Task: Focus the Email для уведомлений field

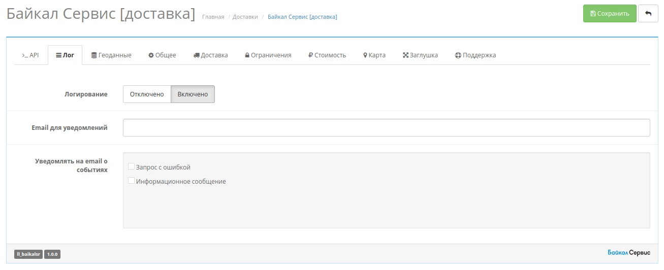Action: tap(386, 128)
